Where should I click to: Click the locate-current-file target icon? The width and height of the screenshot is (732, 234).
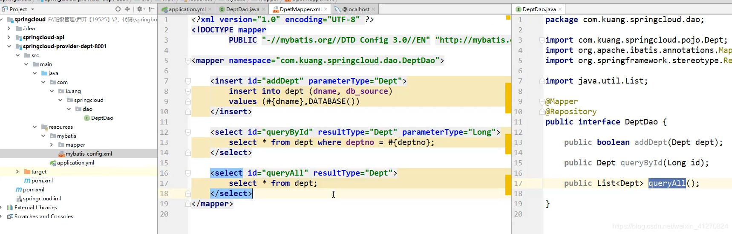118,9
